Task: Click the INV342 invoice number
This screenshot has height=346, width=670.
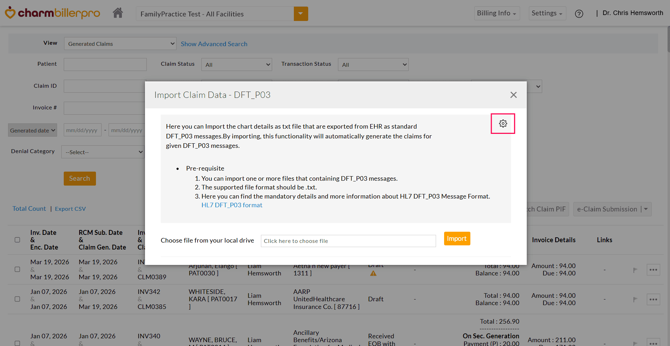Action: point(149,291)
